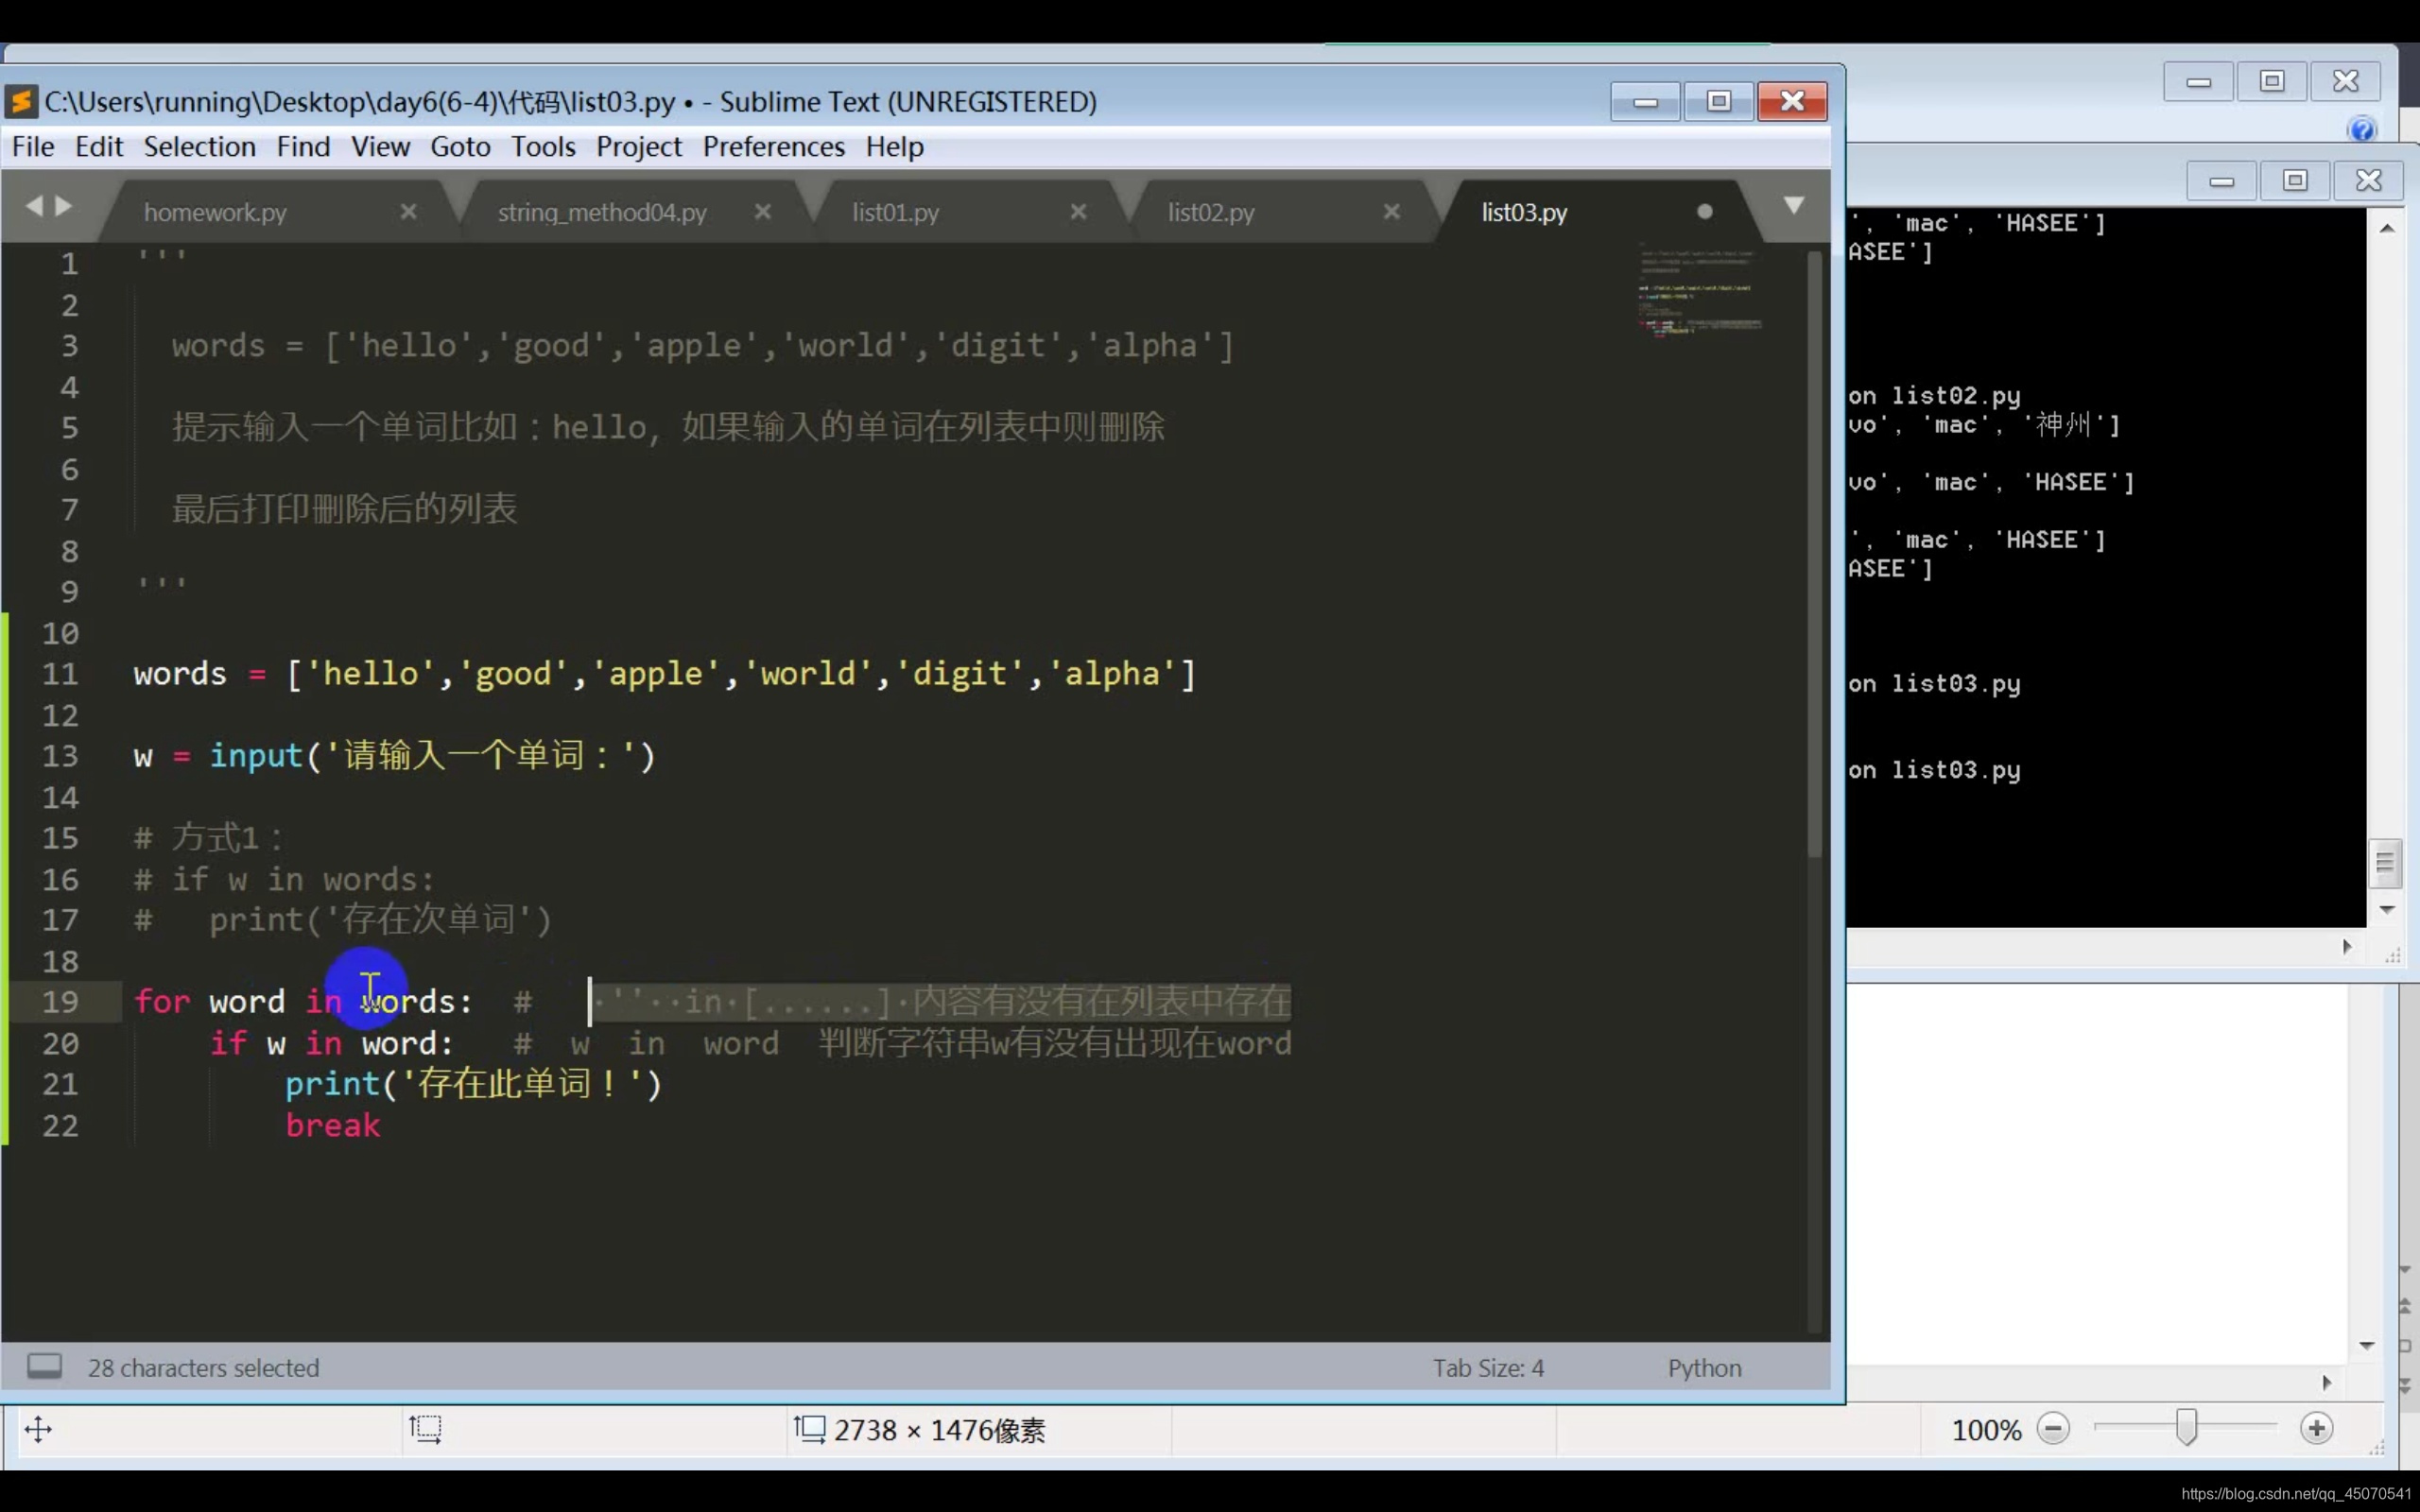Click the zoom in plus icon
This screenshot has width=2420, height=1512.
(2316, 1428)
